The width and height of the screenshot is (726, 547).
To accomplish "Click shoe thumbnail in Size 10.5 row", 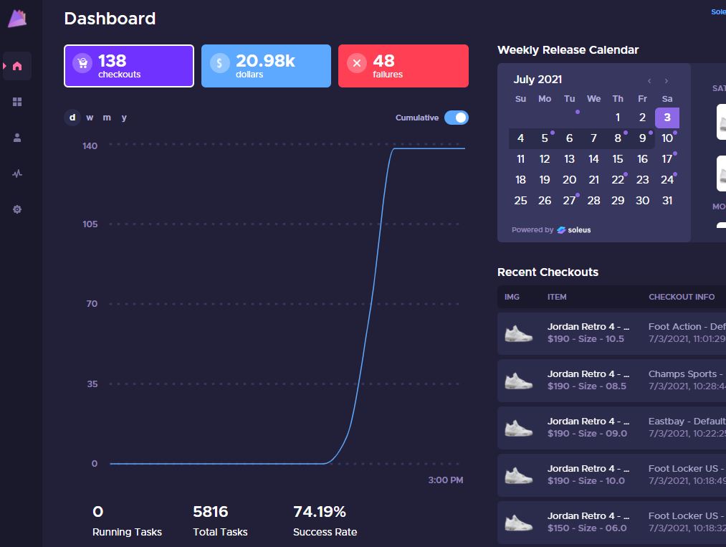I will 518,333.
